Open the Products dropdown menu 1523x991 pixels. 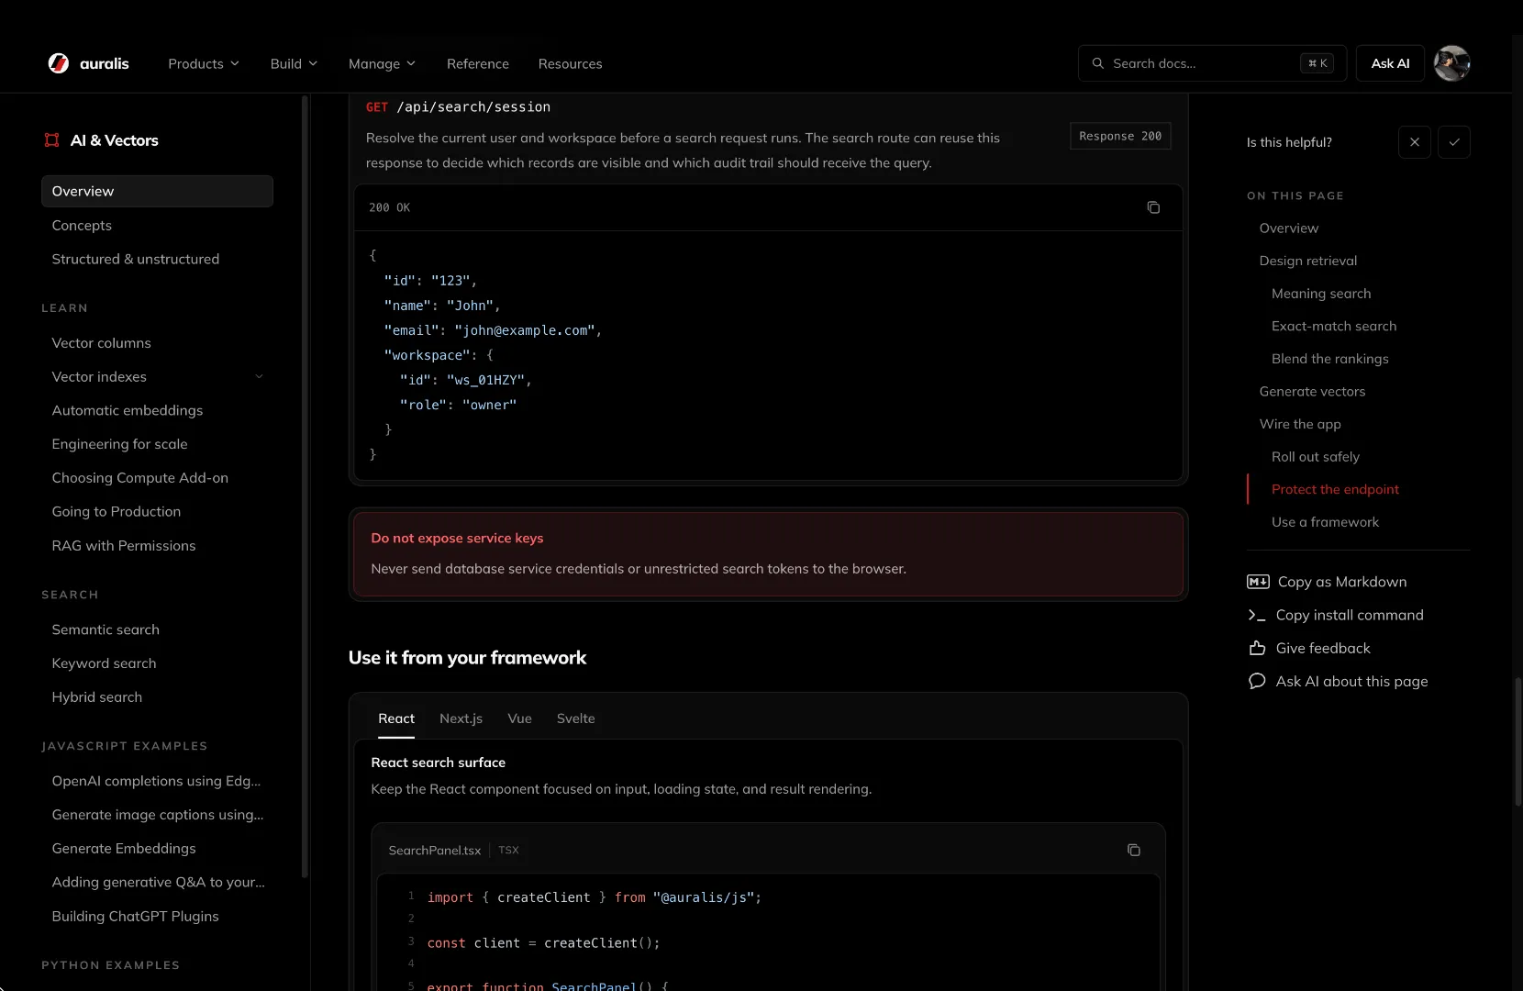[x=204, y=63]
